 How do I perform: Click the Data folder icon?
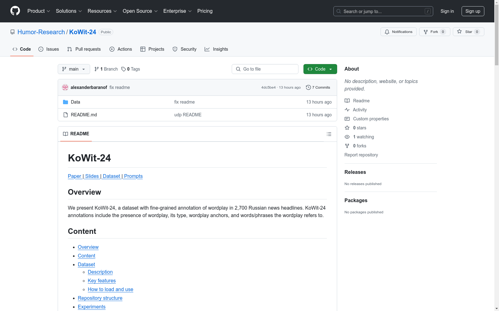65,102
